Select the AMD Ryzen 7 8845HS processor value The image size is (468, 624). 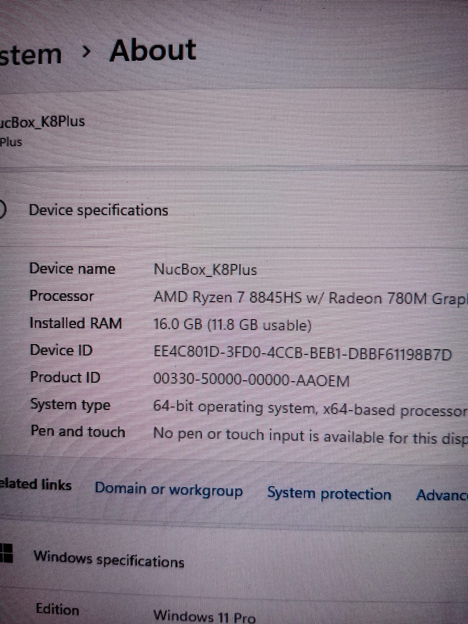click(x=311, y=298)
